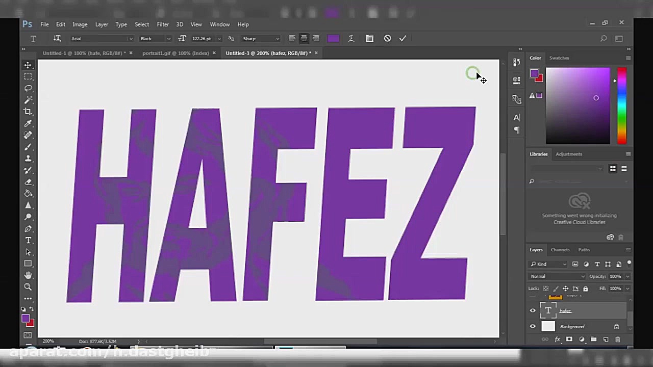Select the Crop tool
Viewport: 653px width, 367px height.
tap(28, 112)
